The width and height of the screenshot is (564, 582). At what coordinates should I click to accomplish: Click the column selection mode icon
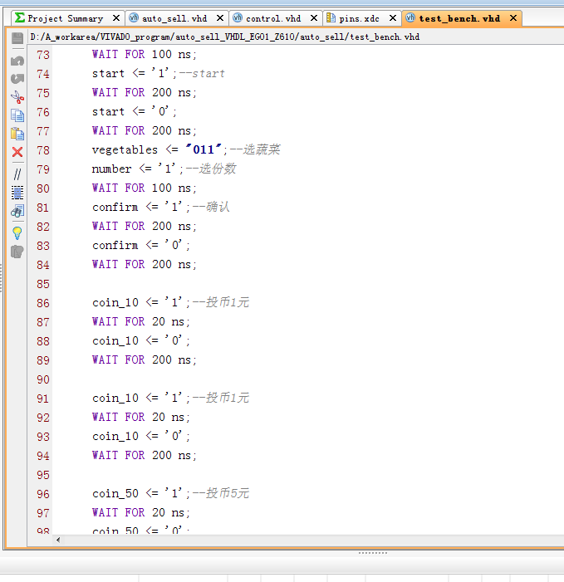coord(17,193)
